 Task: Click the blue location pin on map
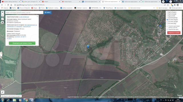tap(88, 46)
